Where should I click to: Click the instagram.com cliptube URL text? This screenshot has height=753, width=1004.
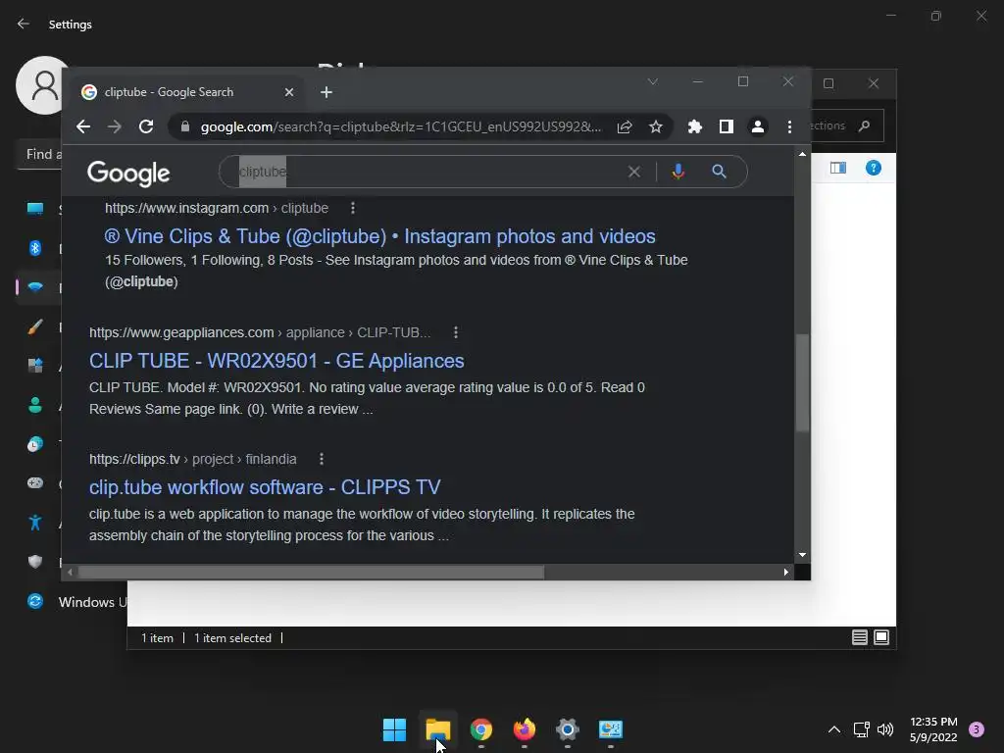[x=217, y=208]
